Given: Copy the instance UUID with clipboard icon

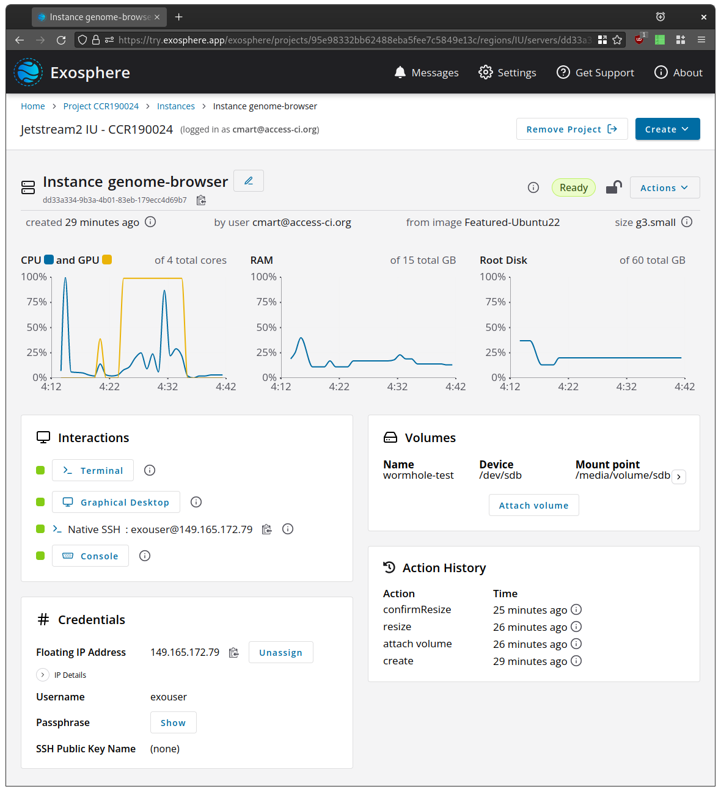Looking at the screenshot, I should (x=201, y=200).
